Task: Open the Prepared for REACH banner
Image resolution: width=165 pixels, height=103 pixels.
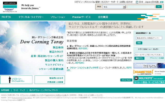Action: tap(149, 66)
